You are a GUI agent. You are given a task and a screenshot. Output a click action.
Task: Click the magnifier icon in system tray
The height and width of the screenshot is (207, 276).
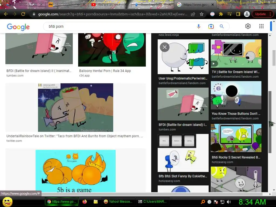pyautogui.click(x=203, y=202)
